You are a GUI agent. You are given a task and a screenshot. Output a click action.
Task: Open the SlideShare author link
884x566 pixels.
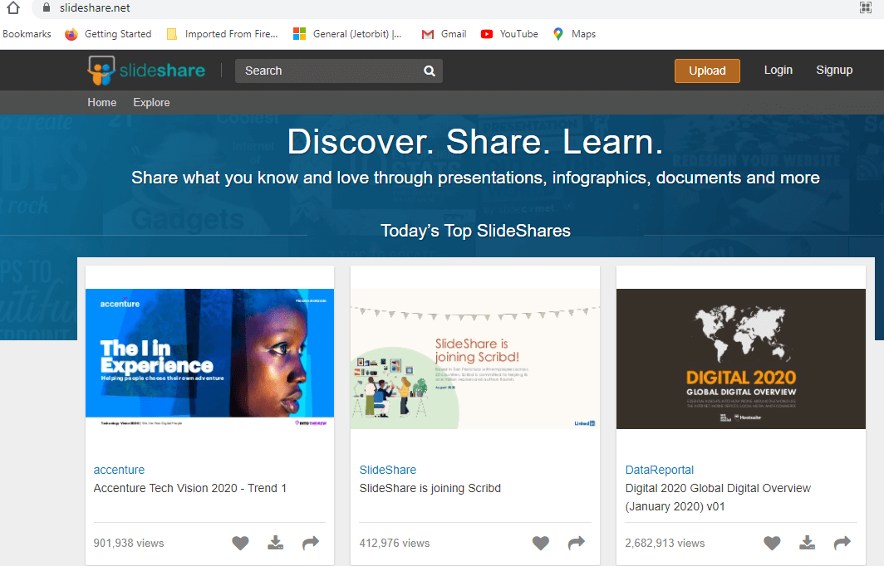388,470
